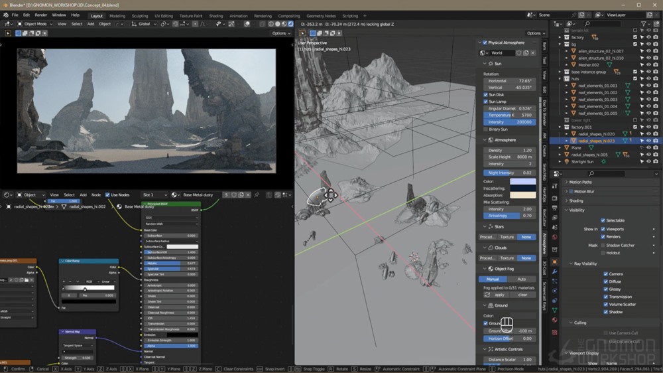Uncheck Selectable in Visibility panel

point(603,220)
